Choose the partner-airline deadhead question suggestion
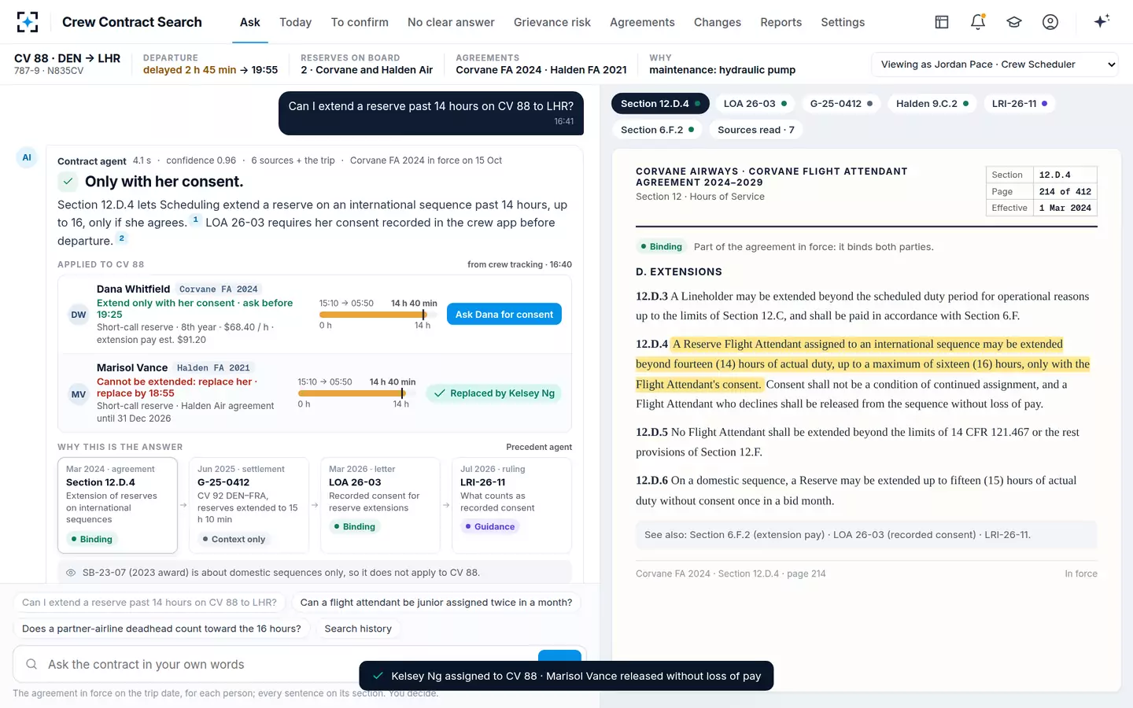 click(x=161, y=629)
